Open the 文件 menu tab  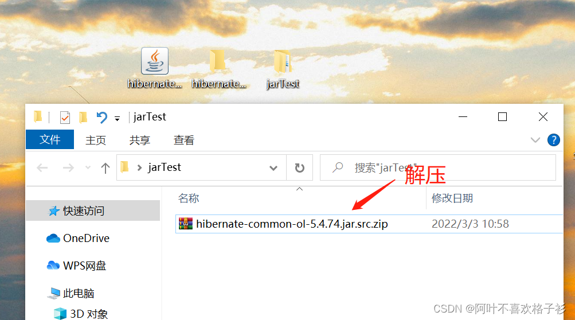pos(50,139)
